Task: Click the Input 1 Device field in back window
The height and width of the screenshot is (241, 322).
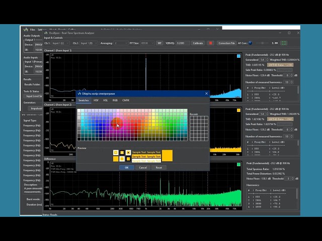Action: (x=38, y=66)
